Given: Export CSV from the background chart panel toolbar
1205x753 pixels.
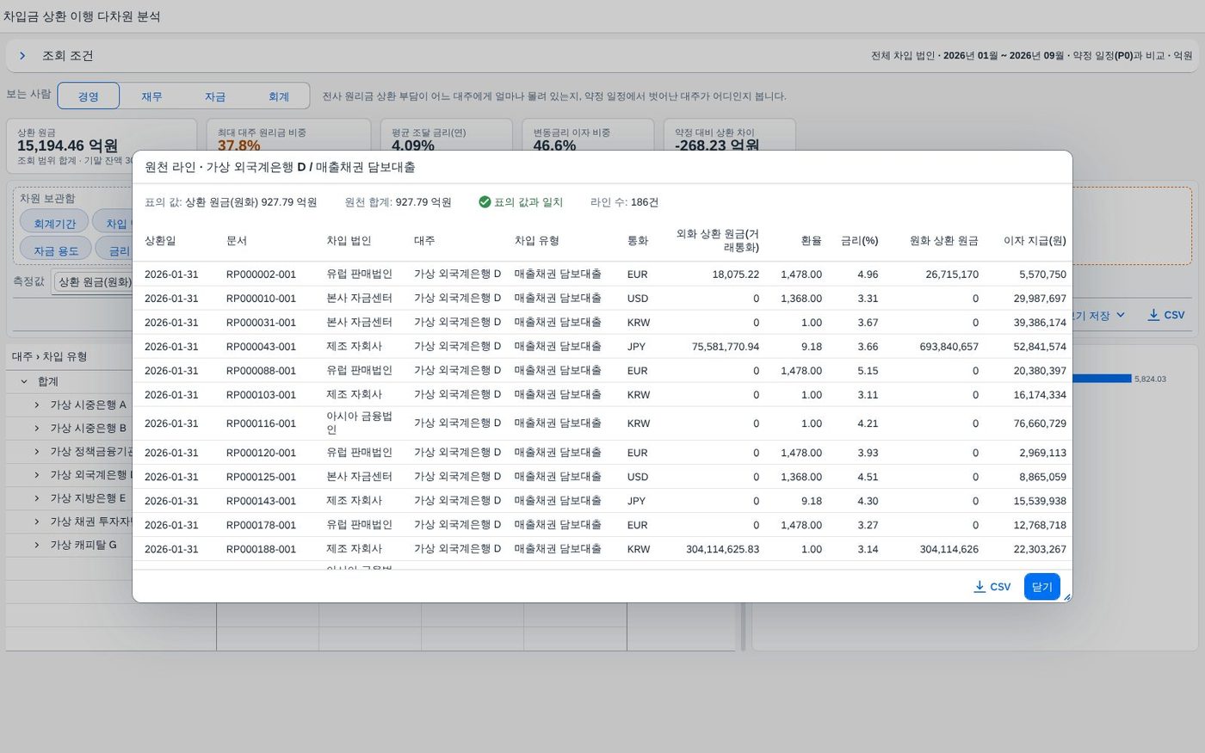Looking at the screenshot, I should 1166,315.
